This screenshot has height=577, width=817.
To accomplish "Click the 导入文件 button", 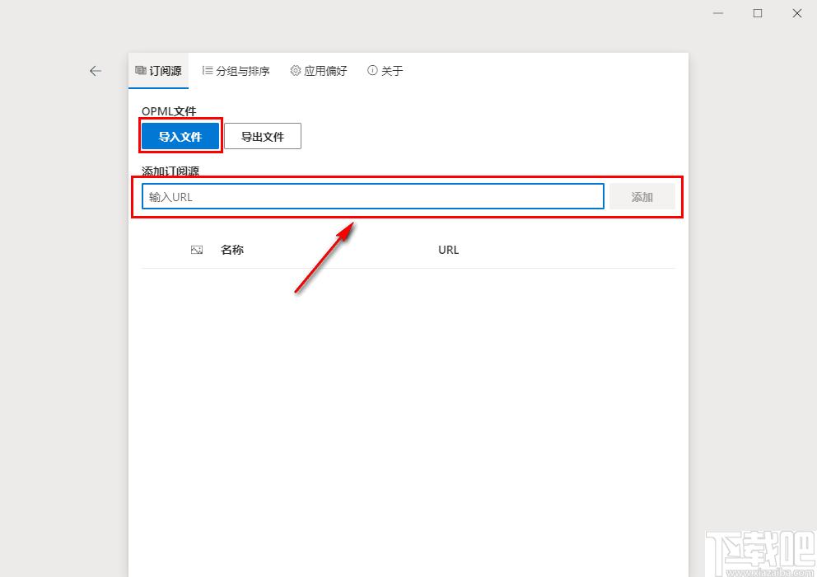I will pos(180,136).
